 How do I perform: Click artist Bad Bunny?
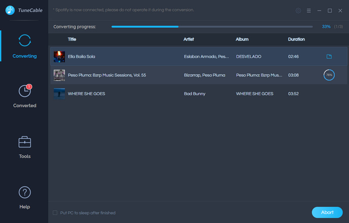(x=195, y=94)
